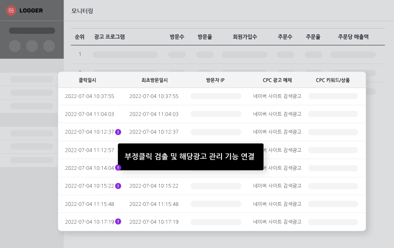This screenshot has width=394, height=248.
Task: Click the 광고 프로그램 column header
Action: pyautogui.click(x=109, y=37)
